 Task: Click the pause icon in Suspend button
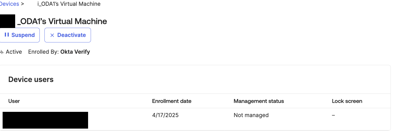[7, 35]
